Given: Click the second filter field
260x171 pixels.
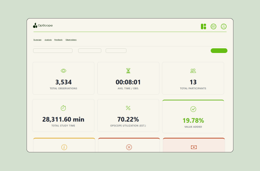Looking at the screenshot, I should [90, 51].
